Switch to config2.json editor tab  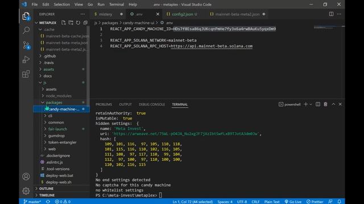click(x=182, y=14)
